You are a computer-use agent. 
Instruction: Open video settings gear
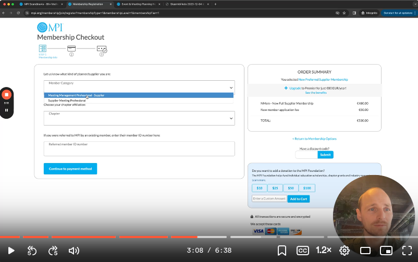345,251
